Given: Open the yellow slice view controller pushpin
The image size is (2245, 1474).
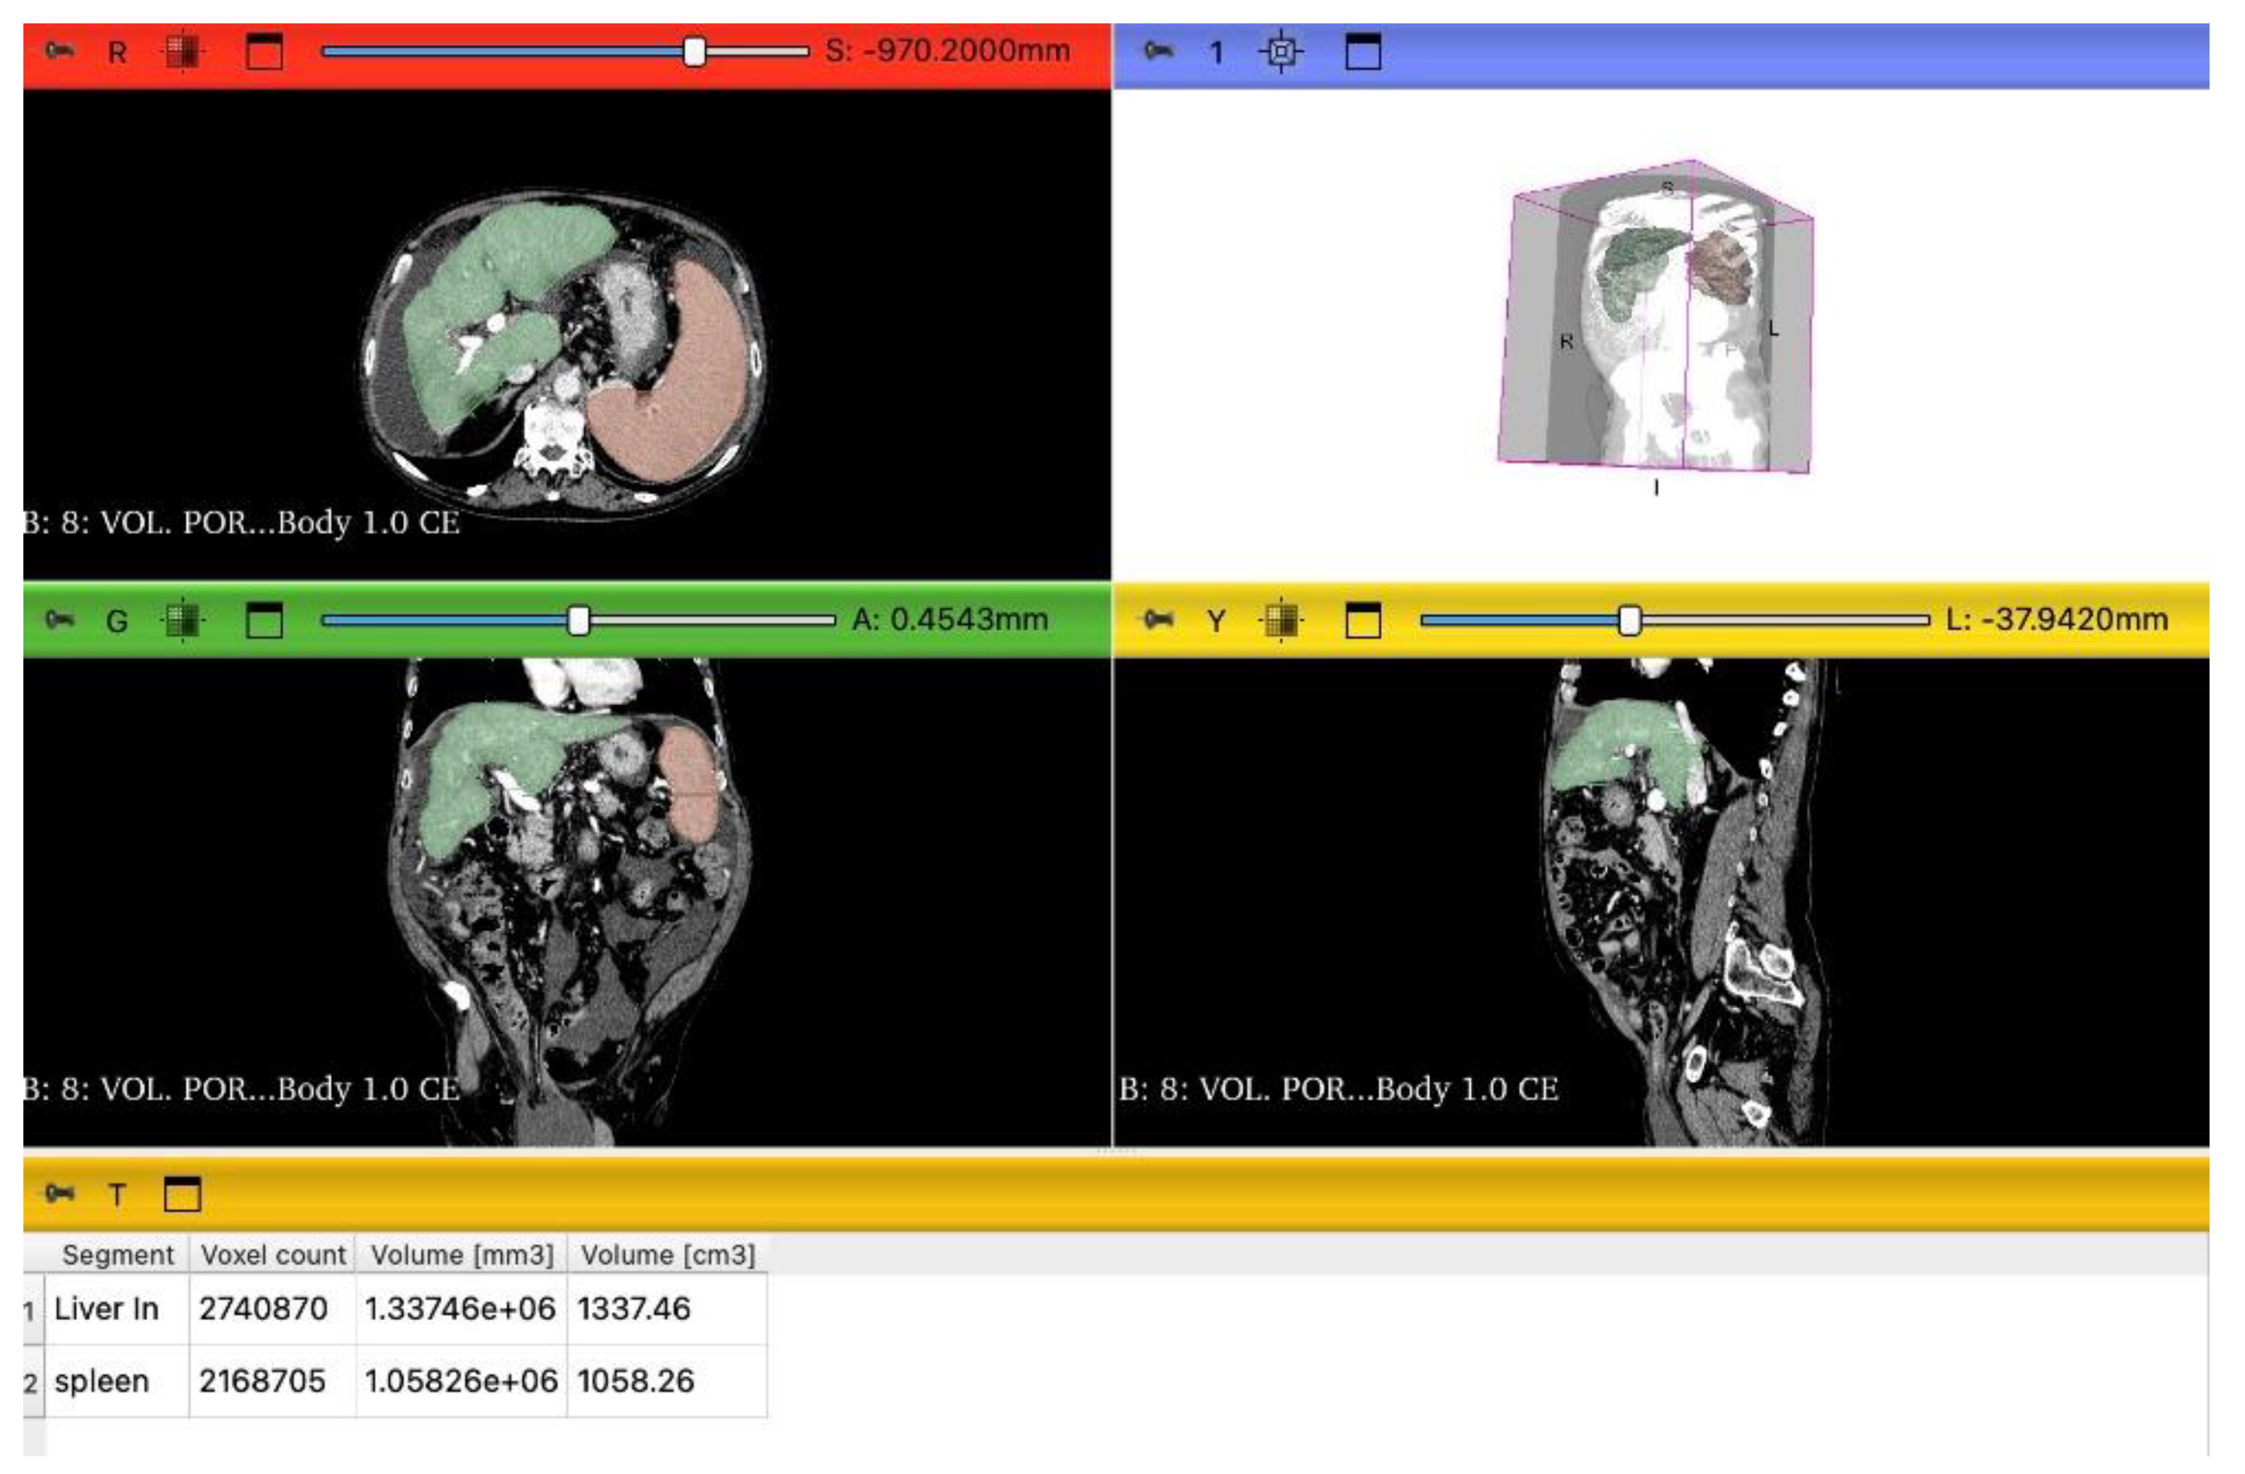Looking at the screenshot, I should click(x=1158, y=620).
